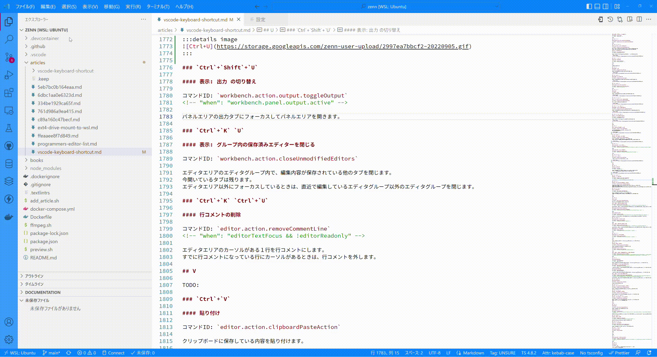Open the googleapis gif link on line 1773

(x=342, y=47)
